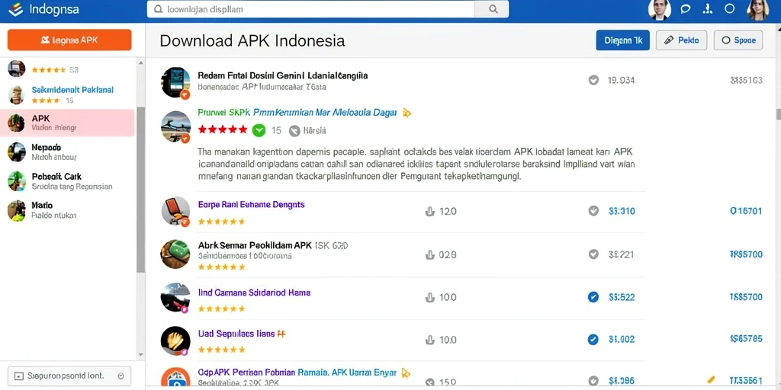Image resolution: width=781 pixels, height=390 pixels.
Task: Click the price $1.002
Action: [x=622, y=340]
